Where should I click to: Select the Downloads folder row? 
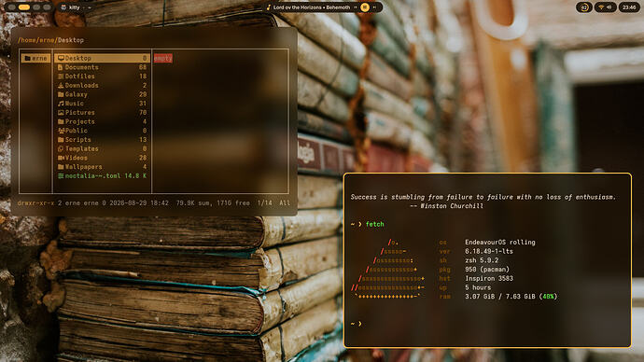[x=103, y=86]
